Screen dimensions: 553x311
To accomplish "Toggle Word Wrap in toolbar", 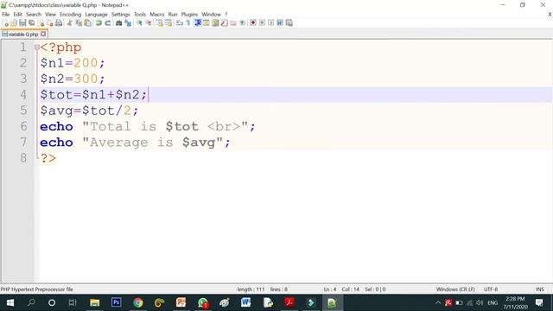I will point(180,23).
